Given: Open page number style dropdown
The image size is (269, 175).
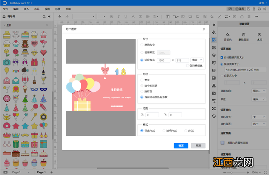Looking at the screenshot, I should 259,117.
